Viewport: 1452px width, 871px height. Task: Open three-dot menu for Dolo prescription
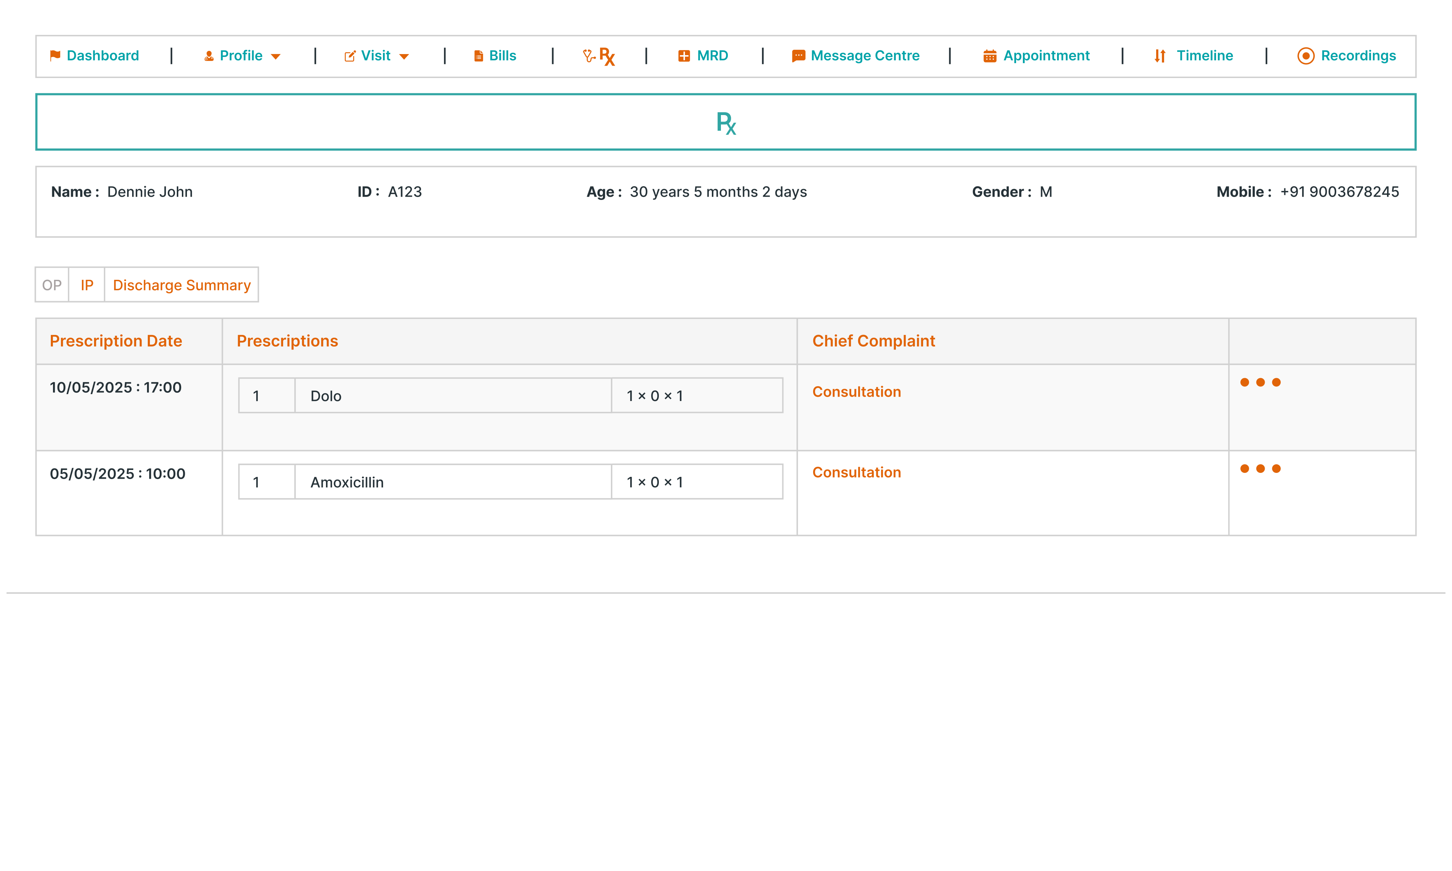tap(1260, 383)
